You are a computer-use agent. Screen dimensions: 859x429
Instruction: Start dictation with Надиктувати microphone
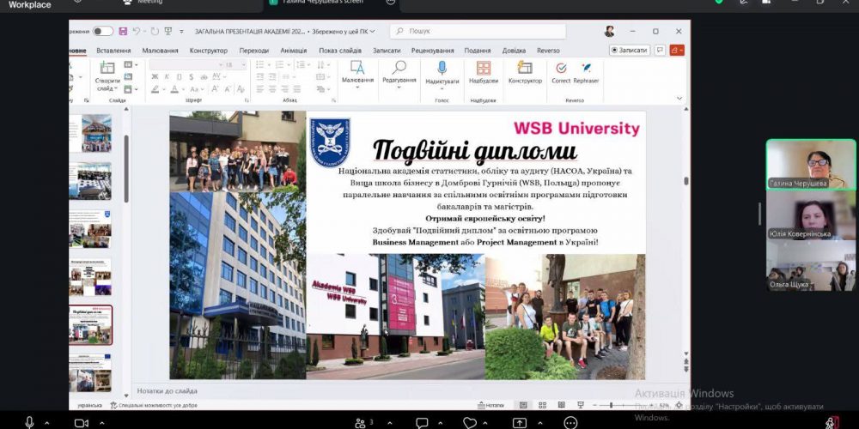pyautogui.click(x=442, y=74)
